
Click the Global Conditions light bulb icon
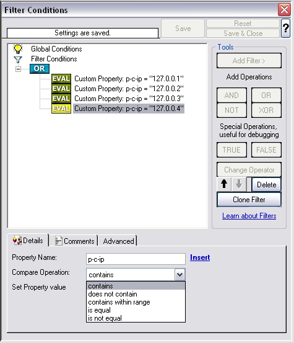[x=18, y=49]
